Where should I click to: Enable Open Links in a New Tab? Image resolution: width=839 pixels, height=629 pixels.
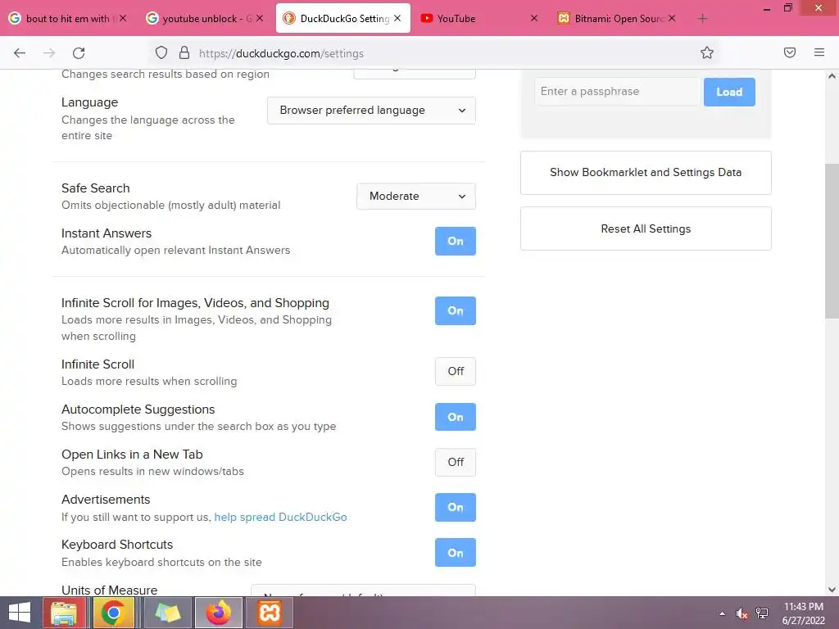(456, 462)
